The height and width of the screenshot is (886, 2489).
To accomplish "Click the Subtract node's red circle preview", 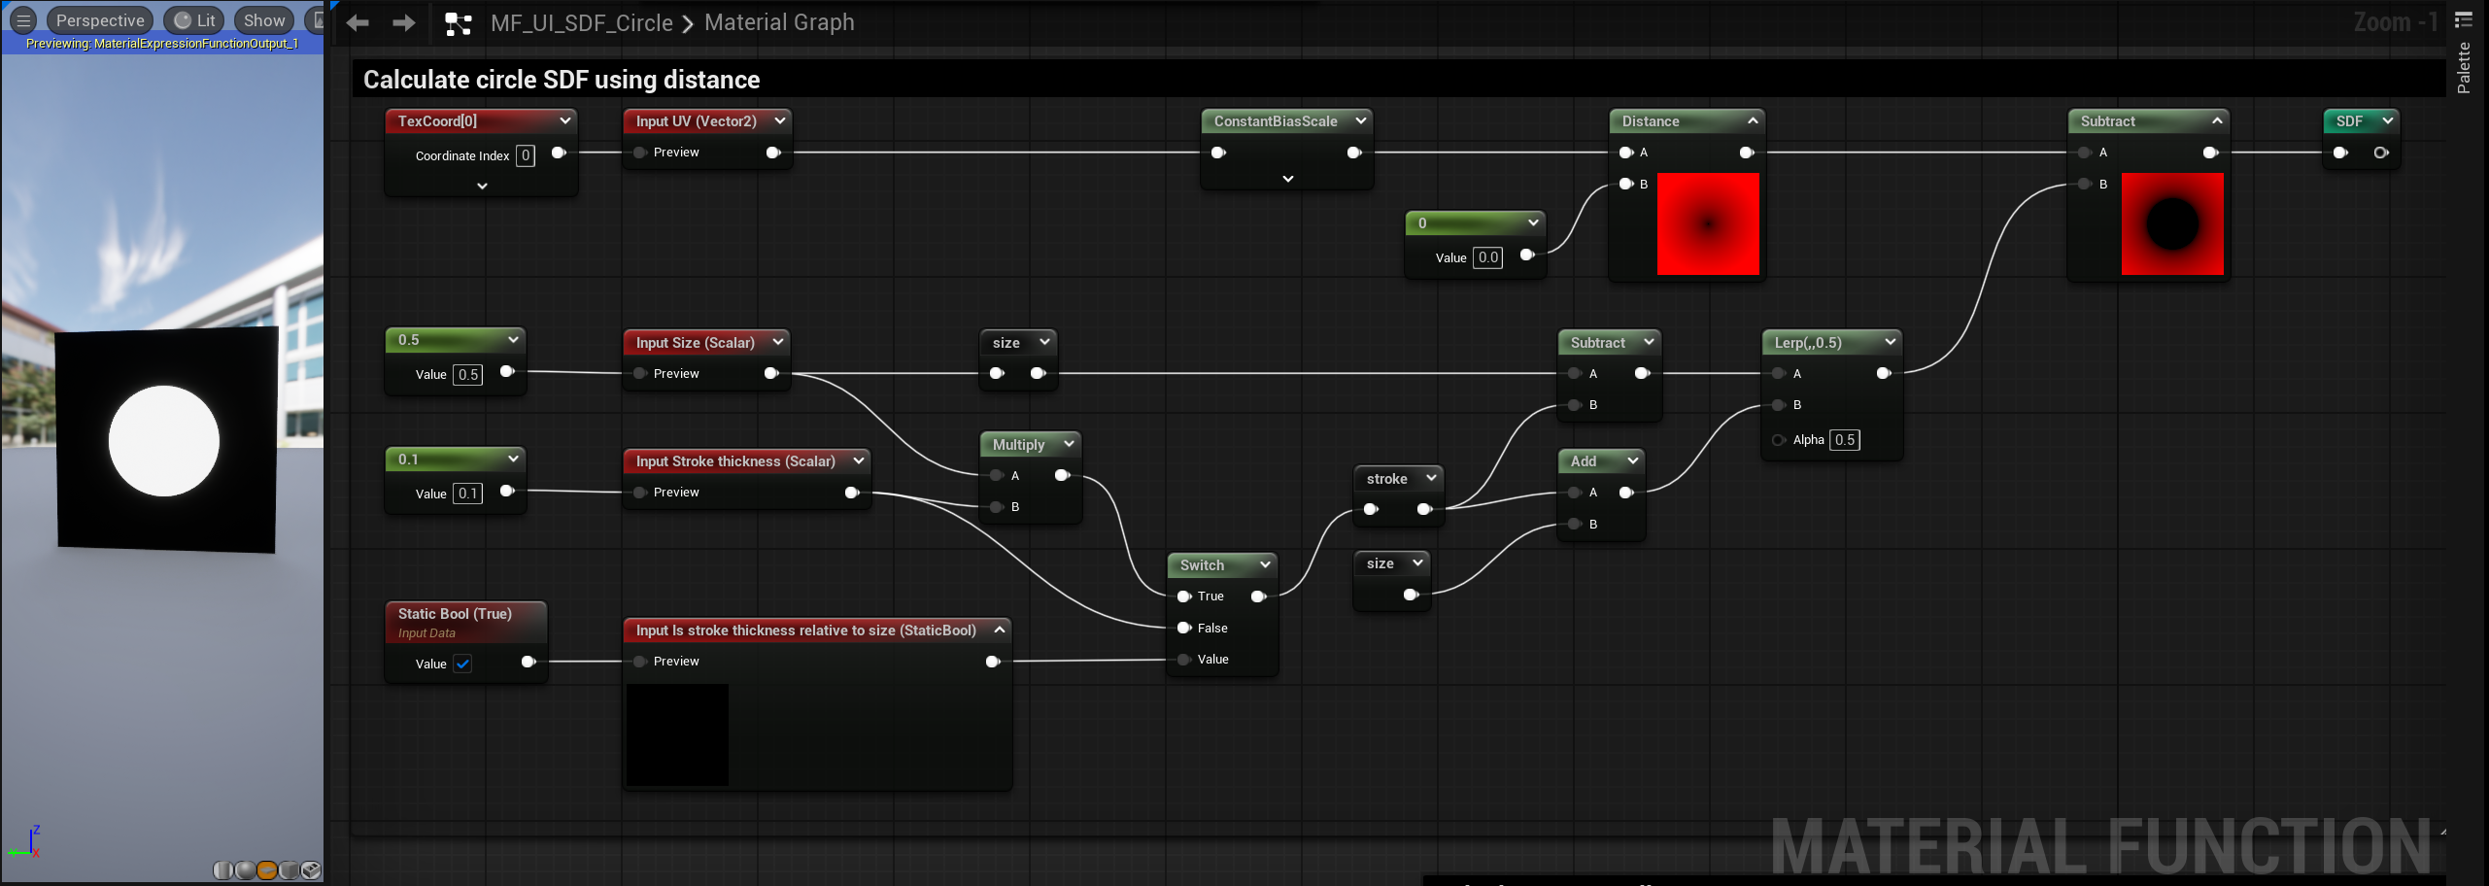I will coord(2171,224).
